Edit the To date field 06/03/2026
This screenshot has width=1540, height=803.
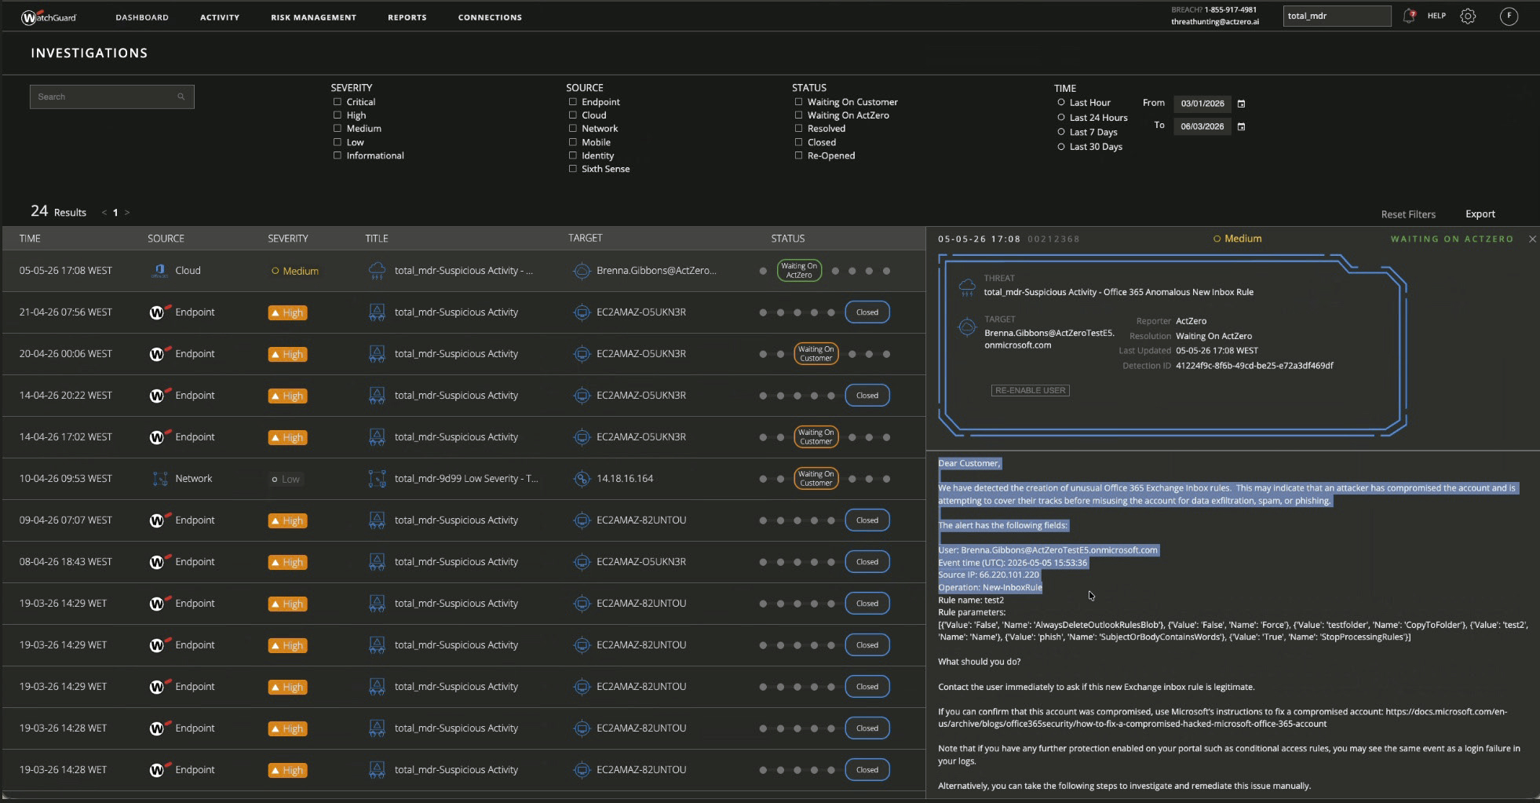(1202, 126)
